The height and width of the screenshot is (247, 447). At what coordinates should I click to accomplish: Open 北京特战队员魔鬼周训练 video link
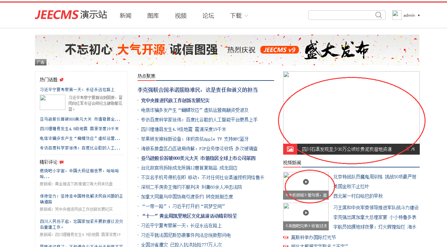coord(375,177)
